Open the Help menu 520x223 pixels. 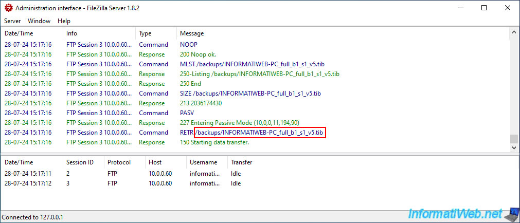pos(64,21)
